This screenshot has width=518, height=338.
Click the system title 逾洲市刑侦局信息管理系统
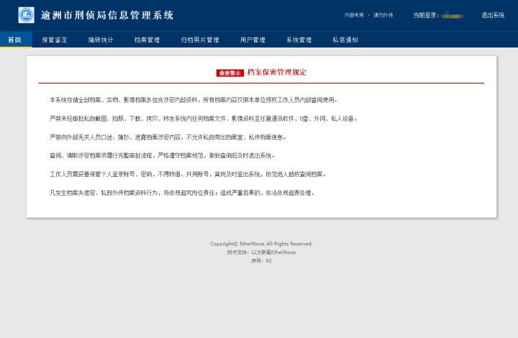pos(107,15)
